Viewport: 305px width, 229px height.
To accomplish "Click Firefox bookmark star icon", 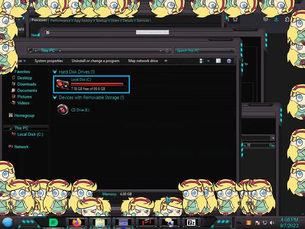I will [235, 19].
